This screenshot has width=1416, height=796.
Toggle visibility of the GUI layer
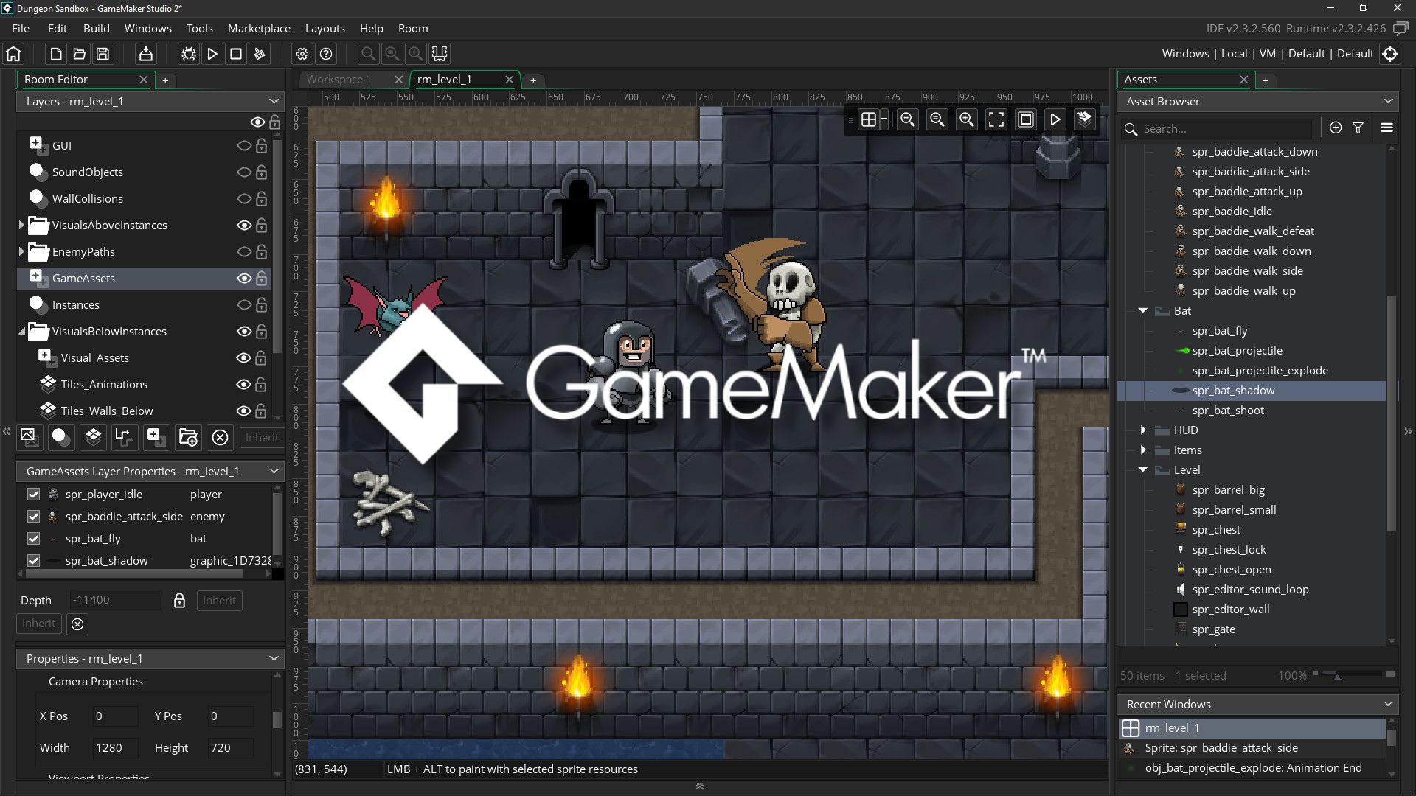tap(244, 146)
